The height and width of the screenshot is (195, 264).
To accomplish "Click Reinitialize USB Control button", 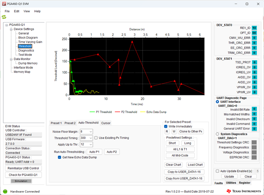I will pos(24,168).
